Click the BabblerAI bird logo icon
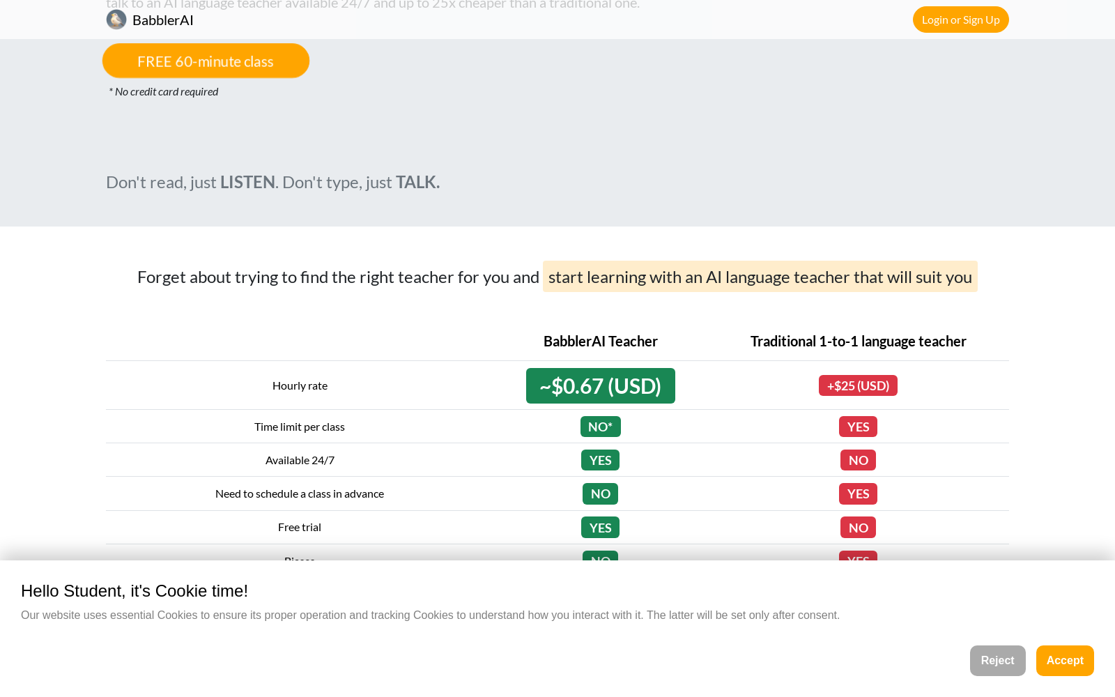Viewport: 1115px width, 697px height. coord(116,20)
